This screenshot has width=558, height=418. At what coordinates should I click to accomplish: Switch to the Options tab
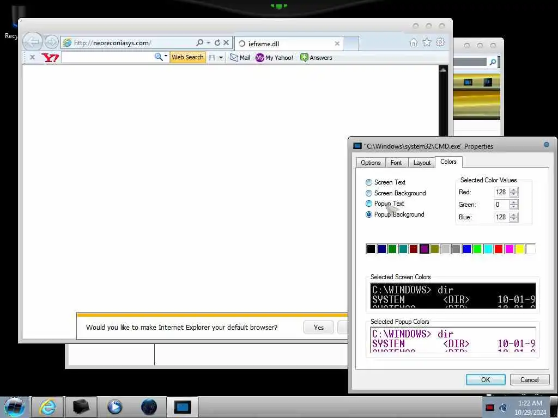point(371,162)
